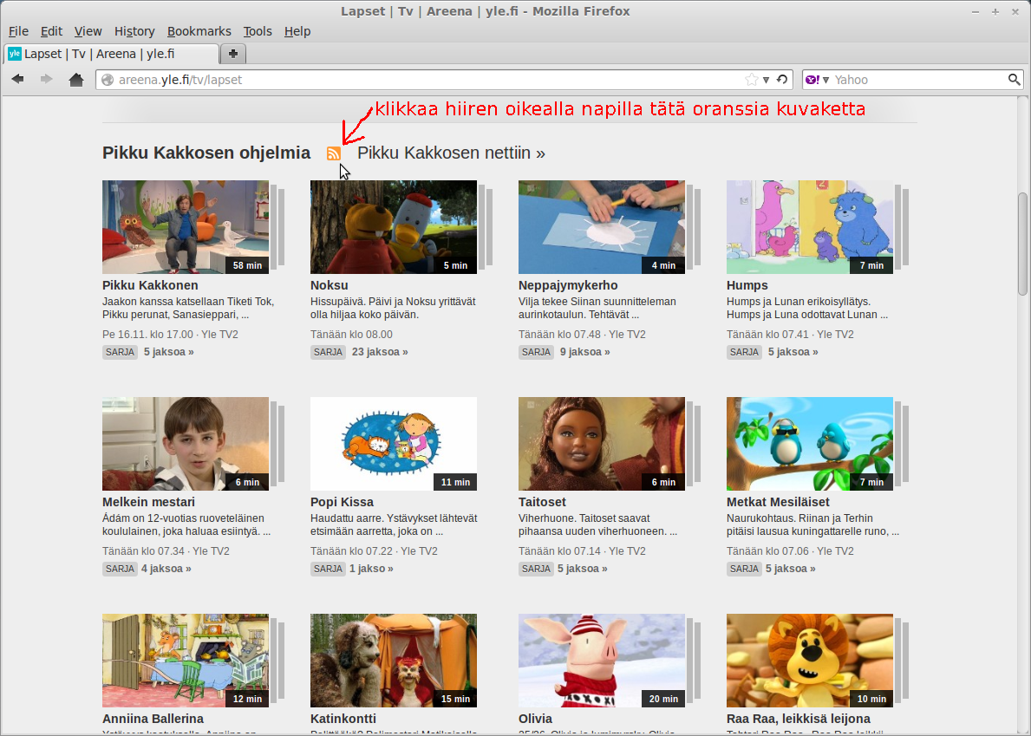
Task: Open the Humps video thumbnail
Action: (809, 227)
